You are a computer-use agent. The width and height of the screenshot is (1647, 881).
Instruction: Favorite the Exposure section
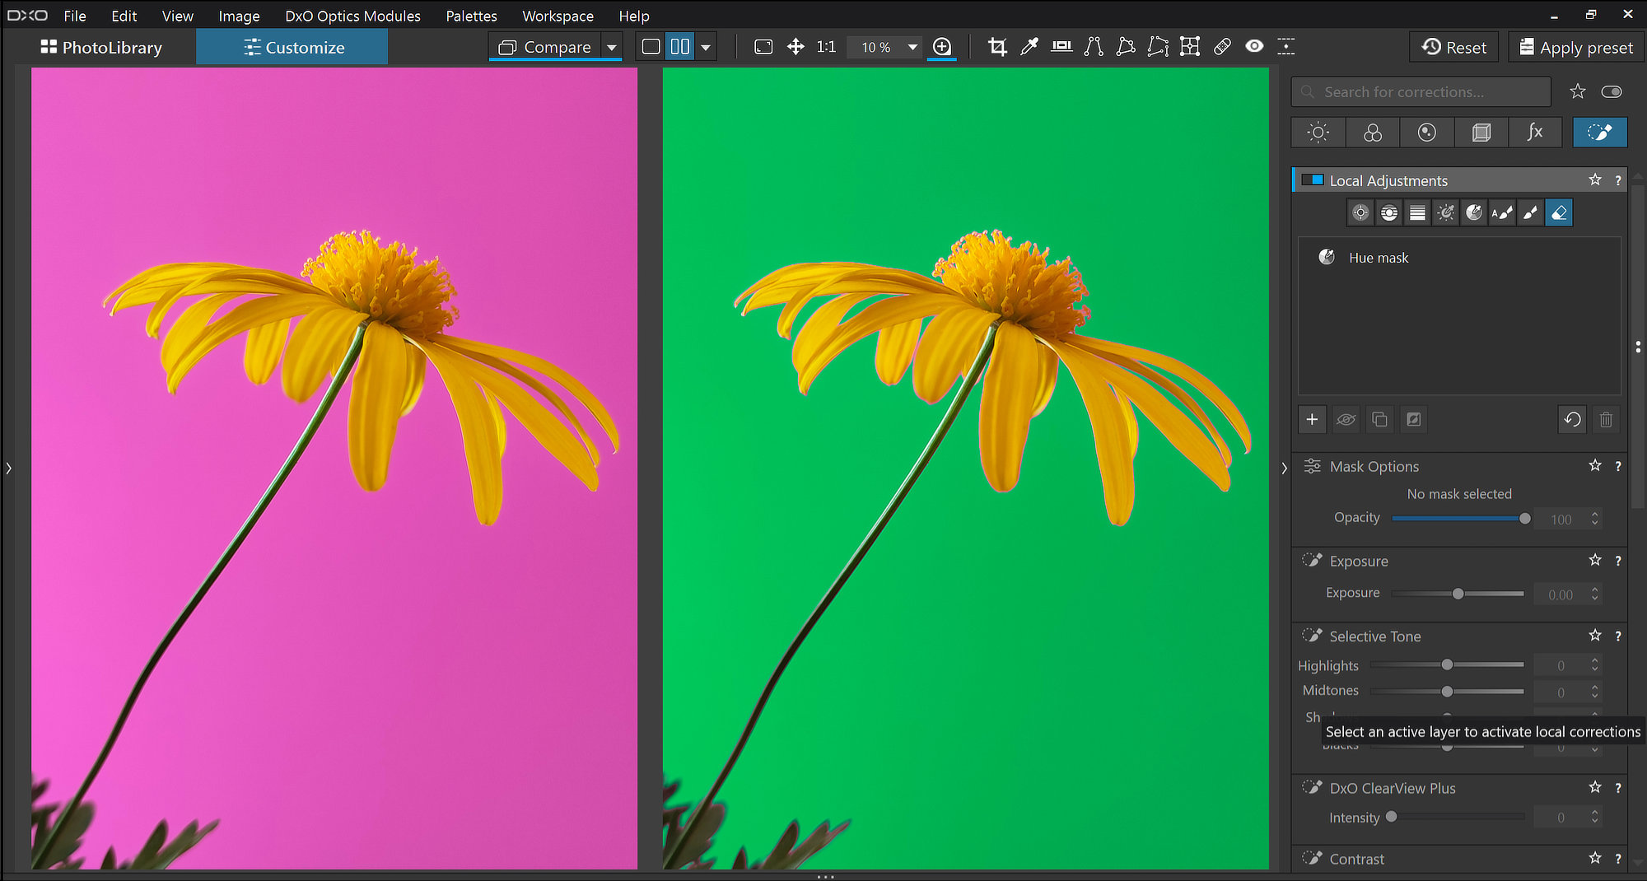pos(1595,560)
